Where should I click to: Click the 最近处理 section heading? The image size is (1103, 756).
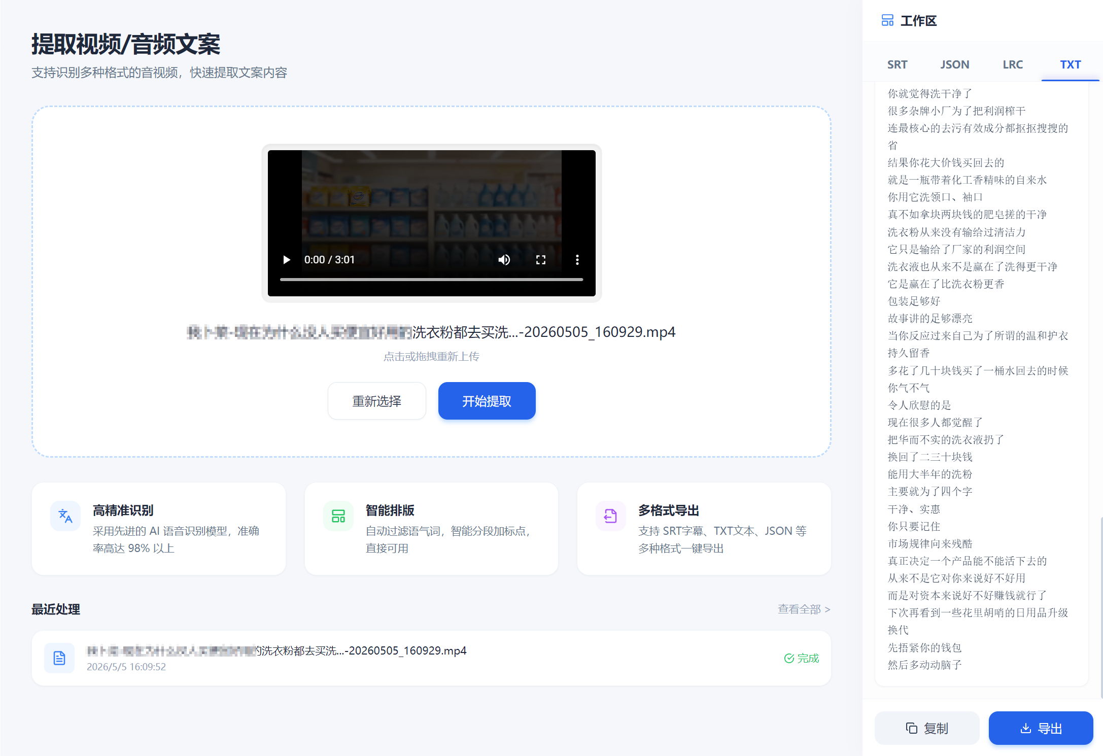point(56,609)
